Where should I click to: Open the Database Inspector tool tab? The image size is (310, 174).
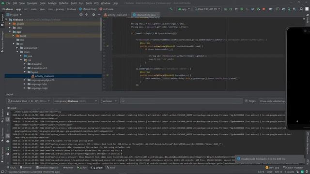(x=47, y=168)
